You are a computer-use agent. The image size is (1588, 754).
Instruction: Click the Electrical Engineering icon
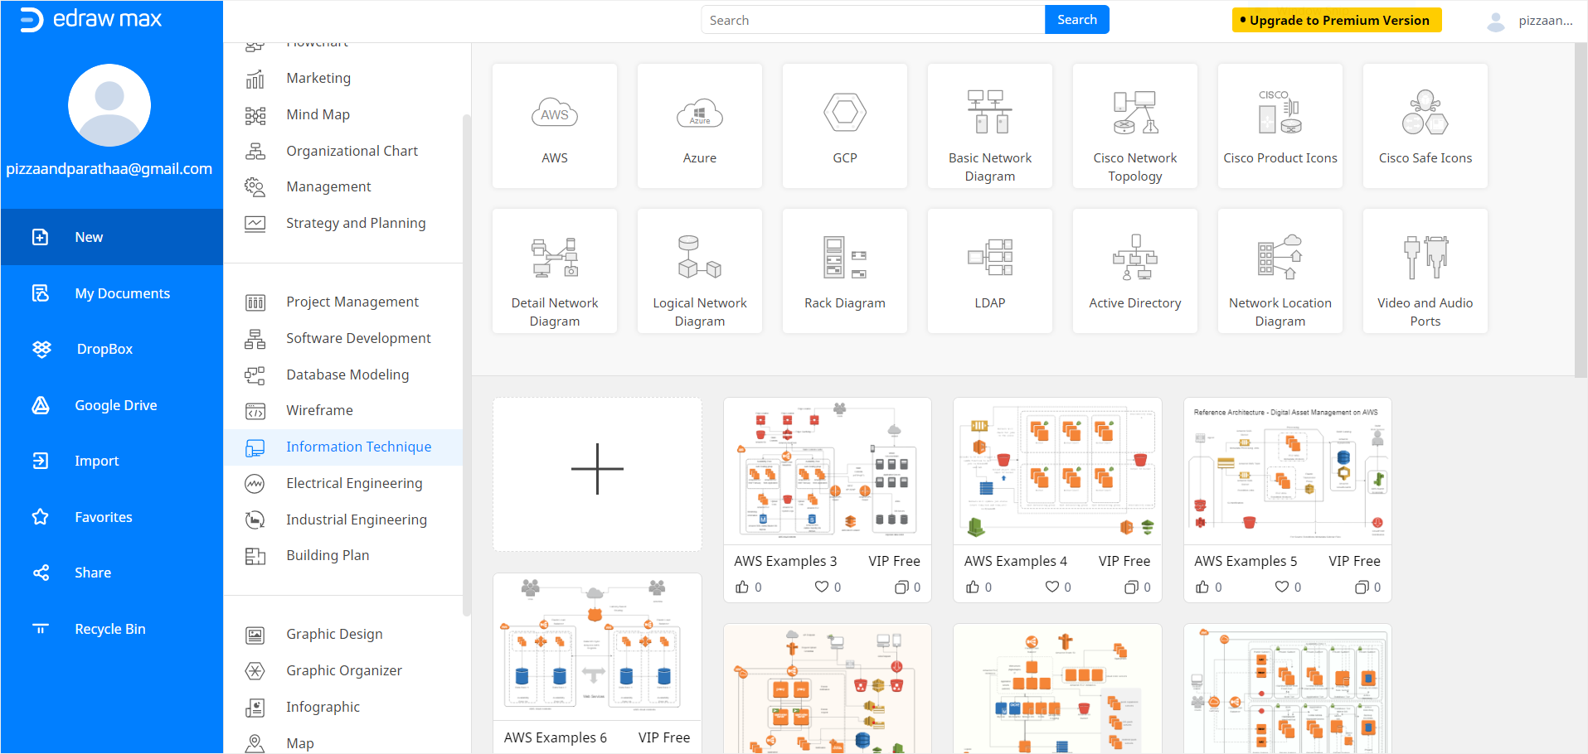[x=255, y=484]
